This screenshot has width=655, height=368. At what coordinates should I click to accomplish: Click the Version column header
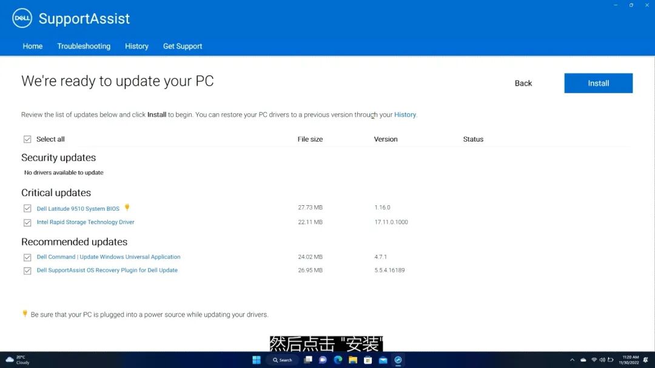[386, 139]
